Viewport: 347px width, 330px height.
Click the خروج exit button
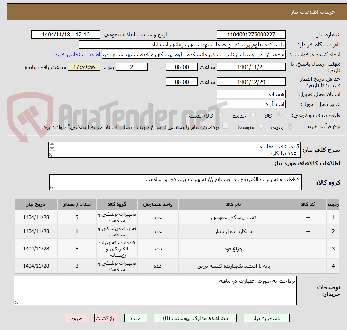pos(76,318)
